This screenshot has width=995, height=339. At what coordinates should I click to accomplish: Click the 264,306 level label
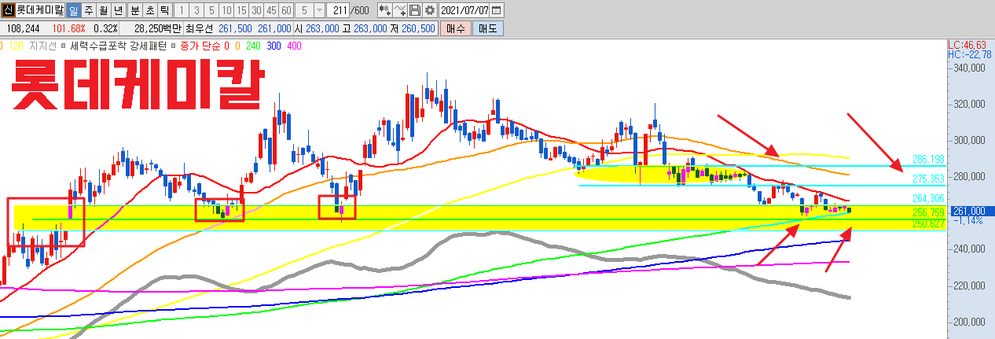[928, 198]
